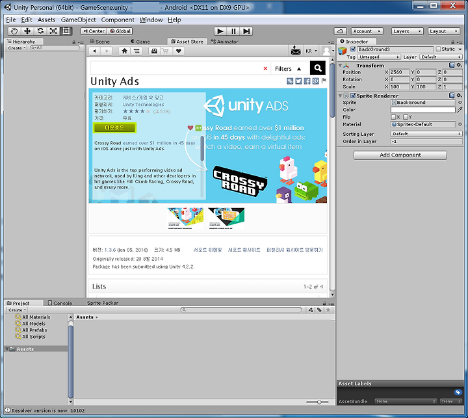Expand the Asset Store Filters
This screenshot has height=418, width=468.
[288, 69]
